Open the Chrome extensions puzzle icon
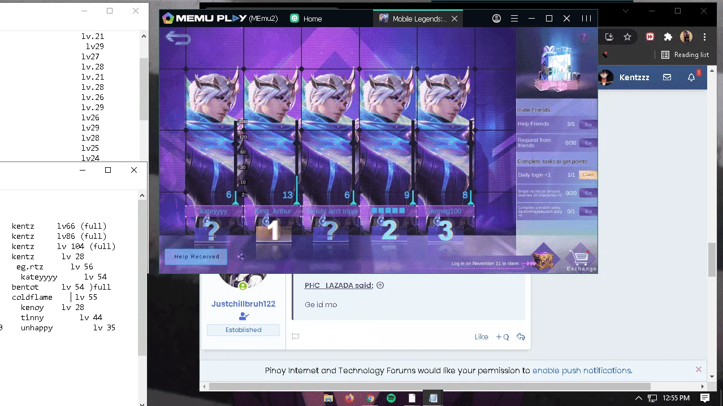723x406 pixels. tap(668, 37)
